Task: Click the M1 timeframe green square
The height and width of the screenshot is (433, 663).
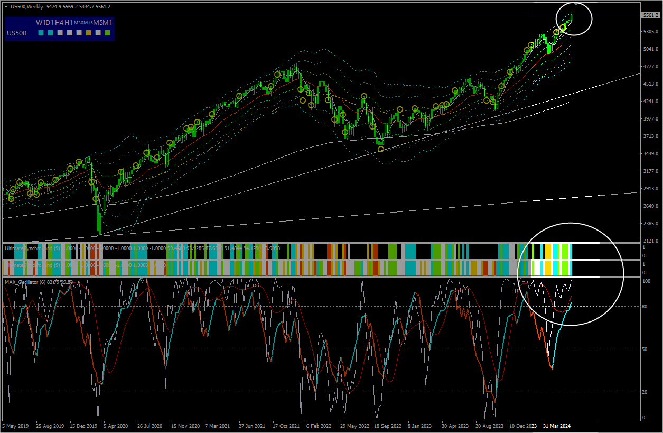Action: [x=107, y=33]
